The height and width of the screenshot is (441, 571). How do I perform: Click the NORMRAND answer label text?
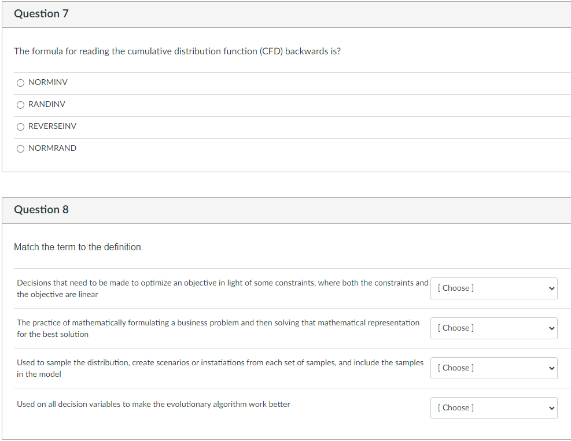pos(52,149)
